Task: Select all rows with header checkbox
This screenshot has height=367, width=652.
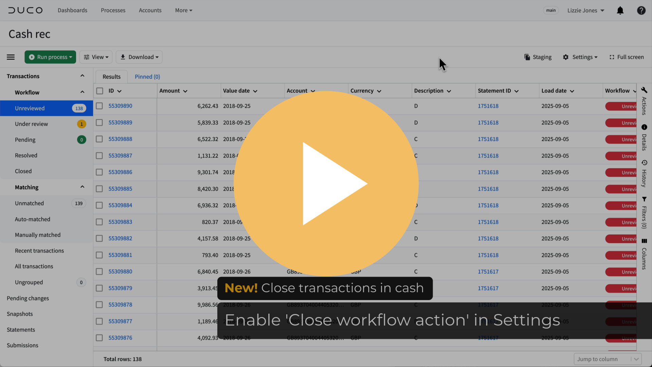Action: pyautogui.click(x=99, y=91)
